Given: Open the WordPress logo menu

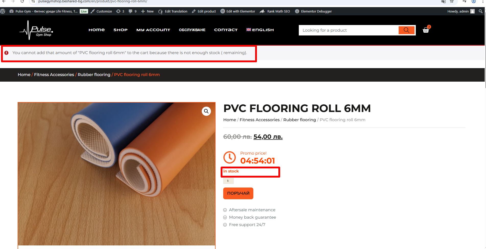Looking at the screenshot, I should pyautogui.click(x=3, y=11).
